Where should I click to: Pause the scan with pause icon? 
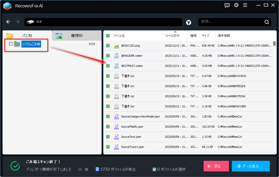coord(80,169)
